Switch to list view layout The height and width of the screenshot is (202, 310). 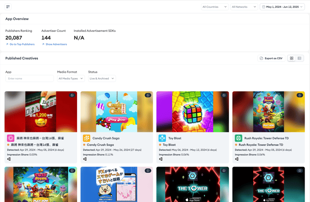pyautogui.click(x=299, y=58)
